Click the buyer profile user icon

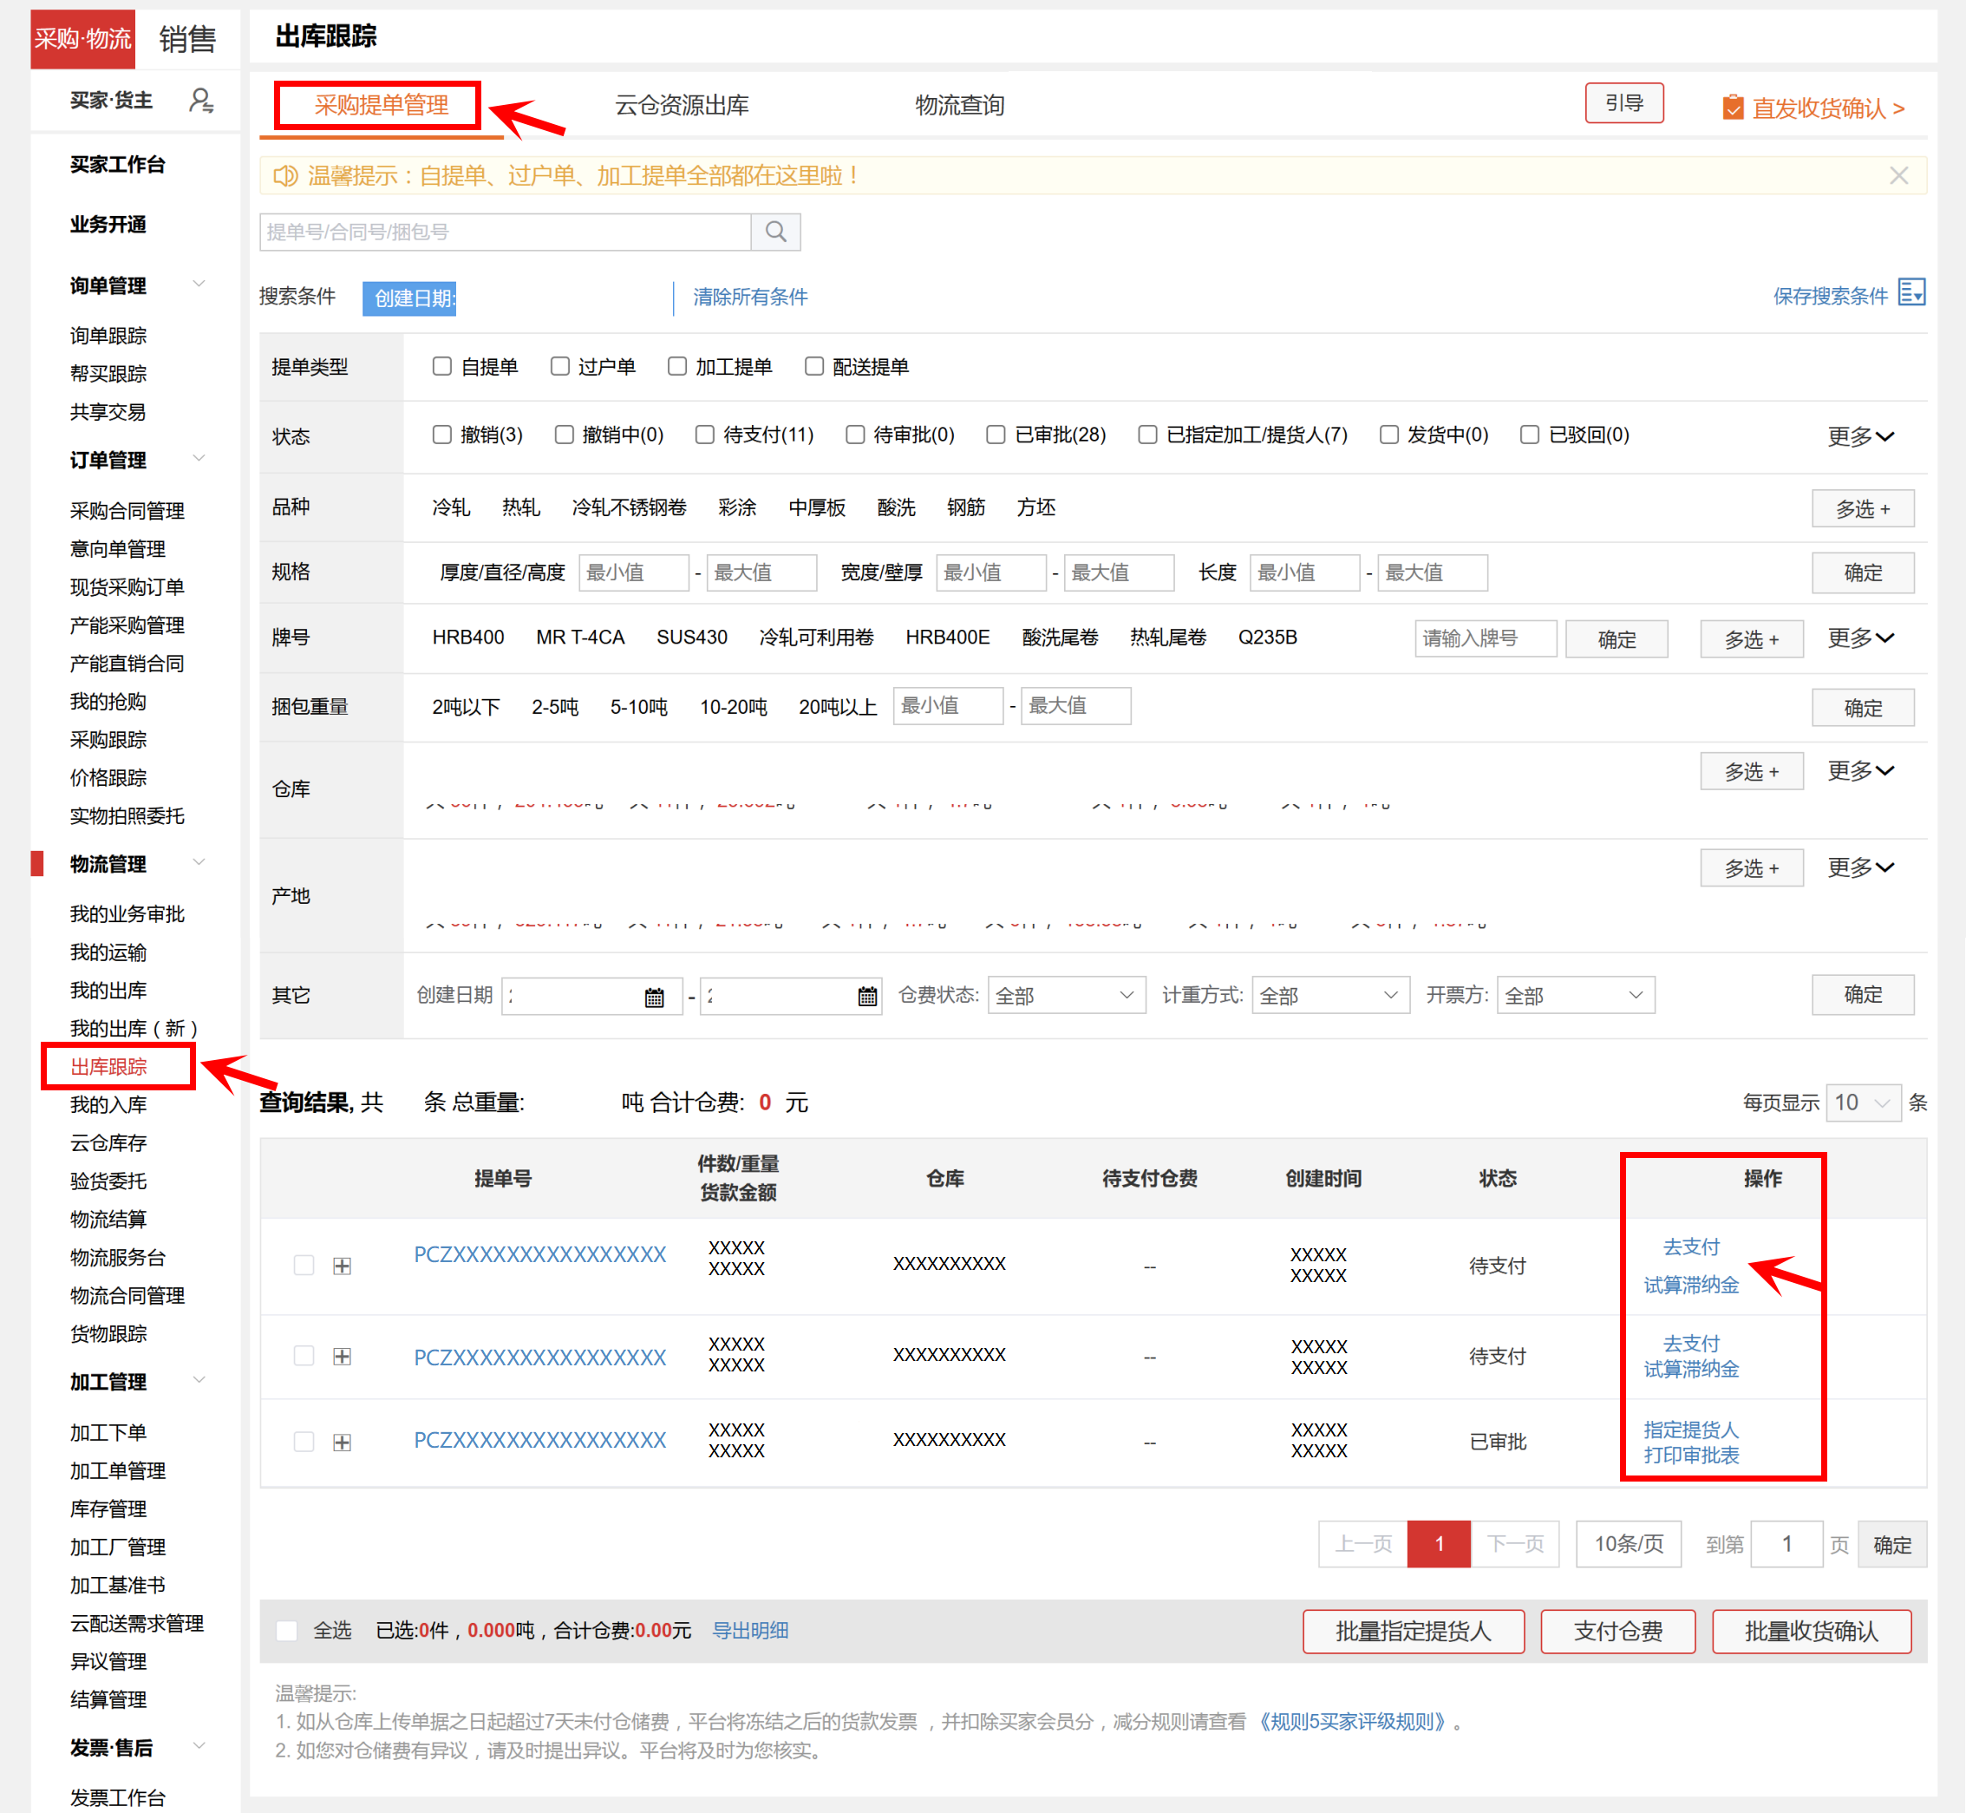pyautogui.click(x=200, y=101)
